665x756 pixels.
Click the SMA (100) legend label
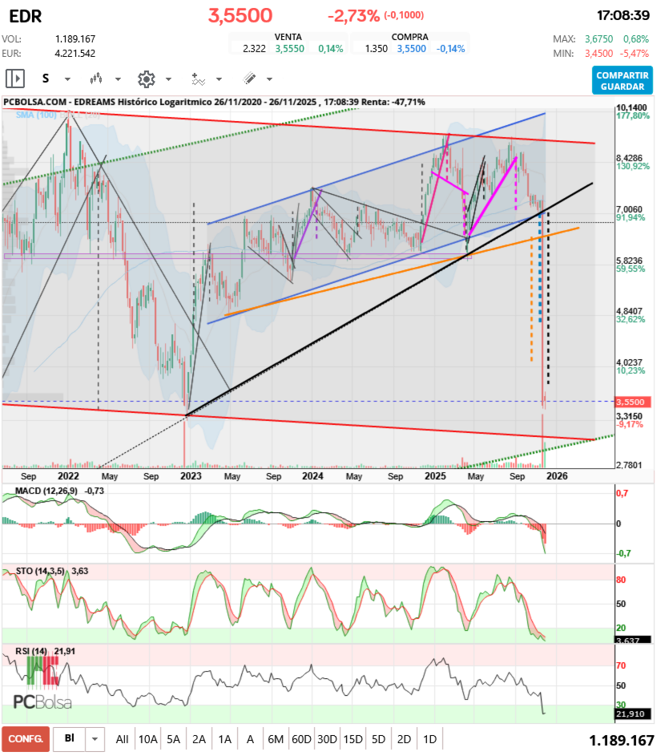[x=36, y=115]
